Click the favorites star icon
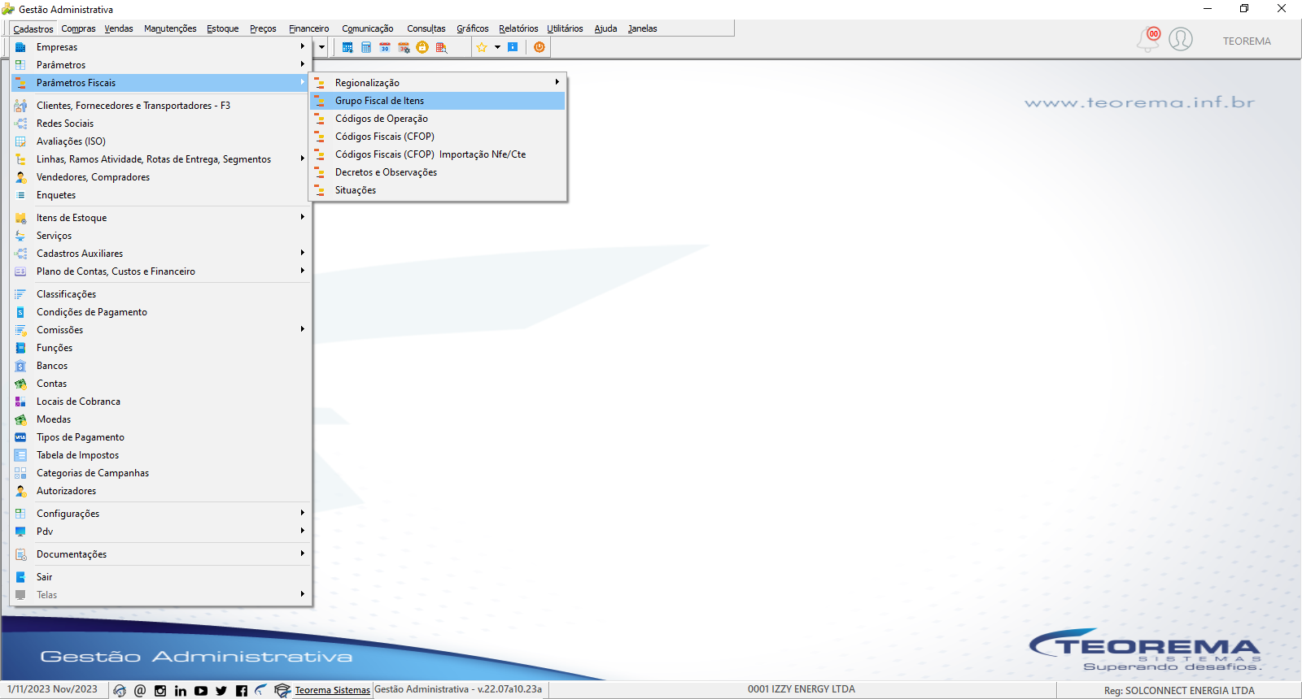Image resolution: width=1302 pixels, height=699 pixels. (482, 47)
